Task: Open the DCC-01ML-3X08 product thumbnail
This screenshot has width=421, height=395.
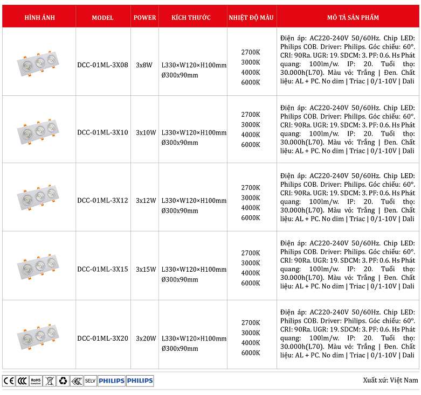Action: (38, 64)
